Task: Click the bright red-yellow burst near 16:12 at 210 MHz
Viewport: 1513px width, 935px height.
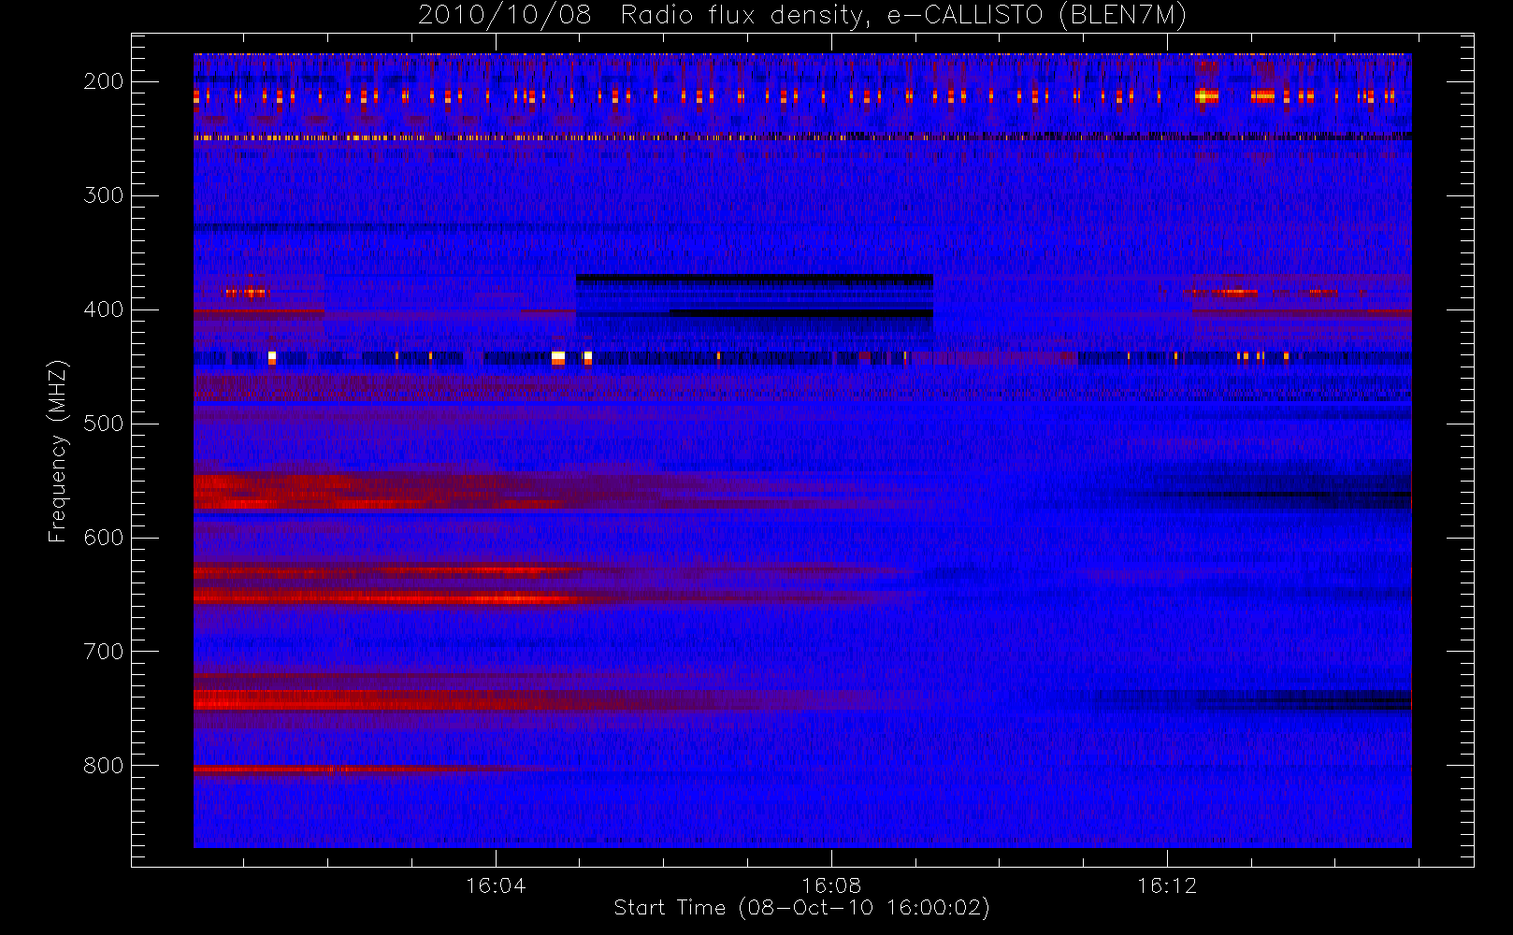Action: tap(1207, 95)
